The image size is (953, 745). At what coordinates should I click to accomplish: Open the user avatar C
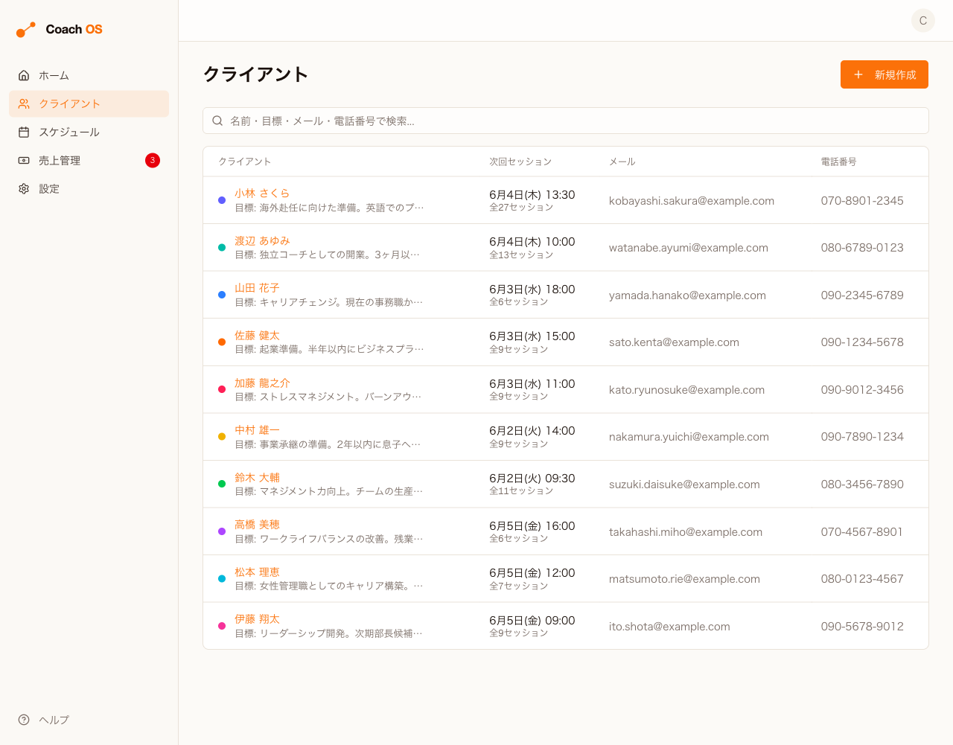point(923,20)
